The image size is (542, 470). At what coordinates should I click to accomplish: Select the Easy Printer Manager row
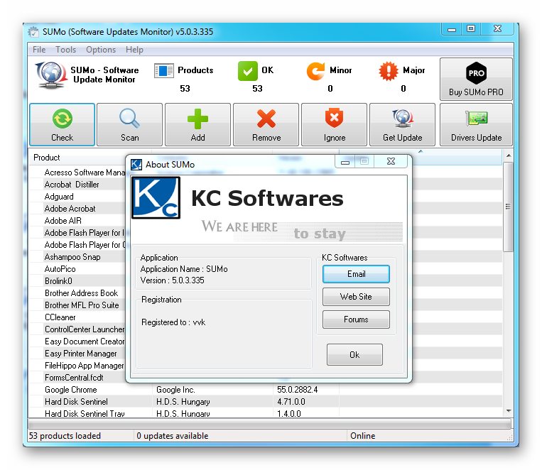tap(81, 354)
